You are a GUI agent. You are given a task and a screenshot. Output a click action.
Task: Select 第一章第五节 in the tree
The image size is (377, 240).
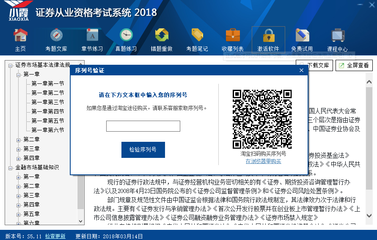[x=48, y=121]
